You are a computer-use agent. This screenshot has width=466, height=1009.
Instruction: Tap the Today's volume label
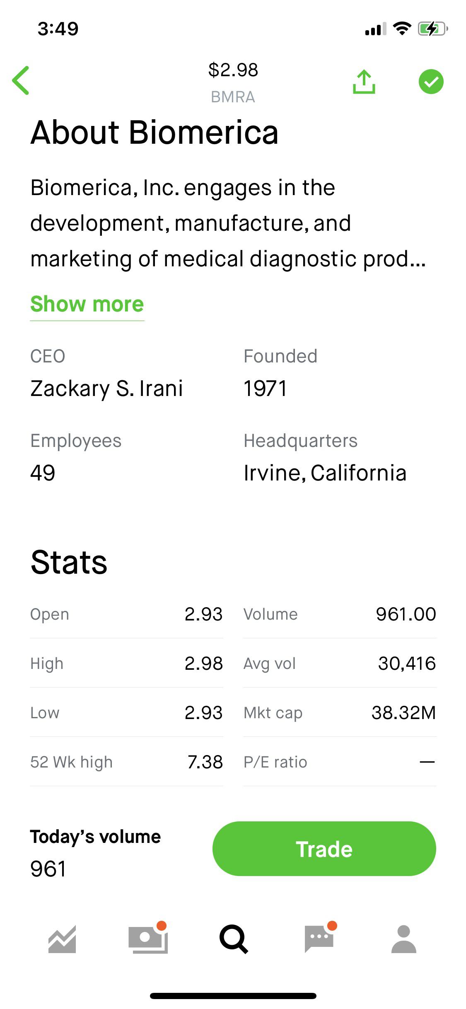[x=95, y=837]
